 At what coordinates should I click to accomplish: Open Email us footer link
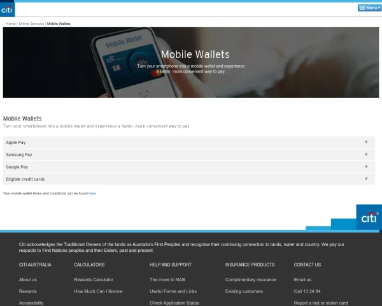coord(302,280)
